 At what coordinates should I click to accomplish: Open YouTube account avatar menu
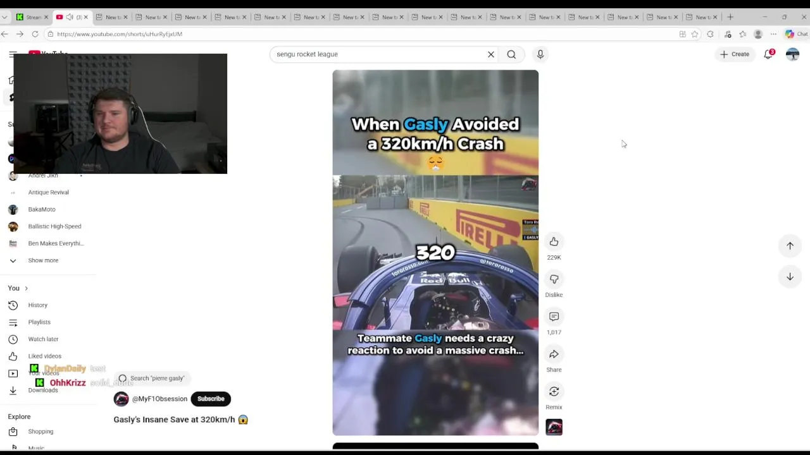click(792, 54)
